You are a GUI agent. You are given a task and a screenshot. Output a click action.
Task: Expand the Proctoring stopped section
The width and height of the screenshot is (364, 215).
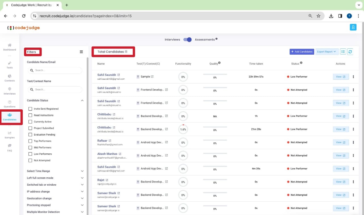coord(82,205)
